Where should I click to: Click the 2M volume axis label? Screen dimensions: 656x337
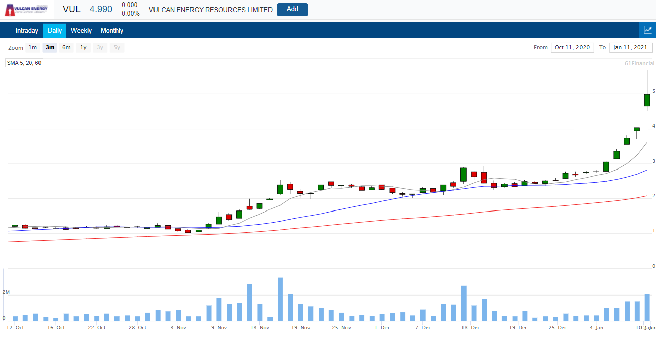[6, 292]
